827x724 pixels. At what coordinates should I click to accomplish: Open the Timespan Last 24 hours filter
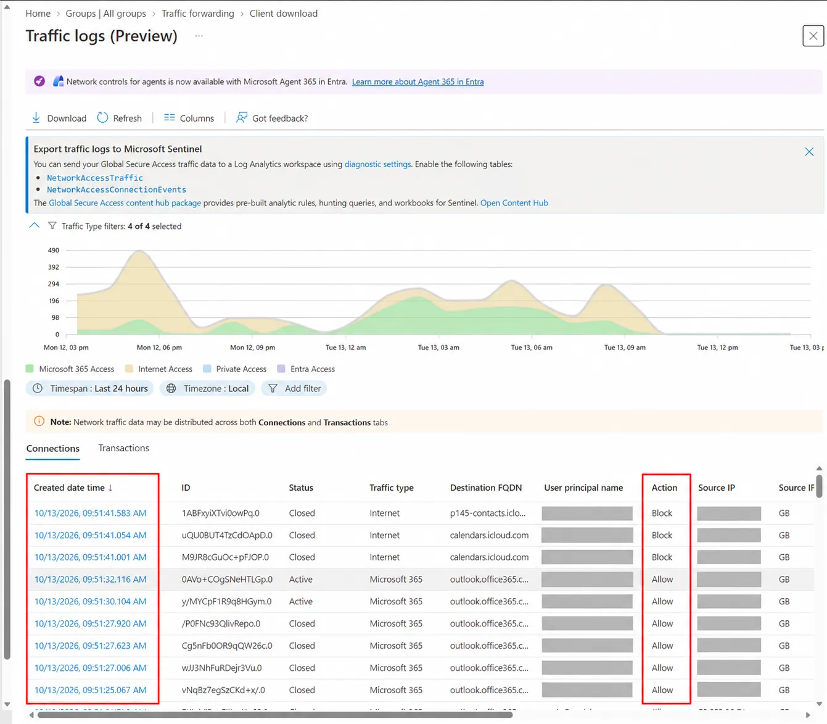click(90, 388)
